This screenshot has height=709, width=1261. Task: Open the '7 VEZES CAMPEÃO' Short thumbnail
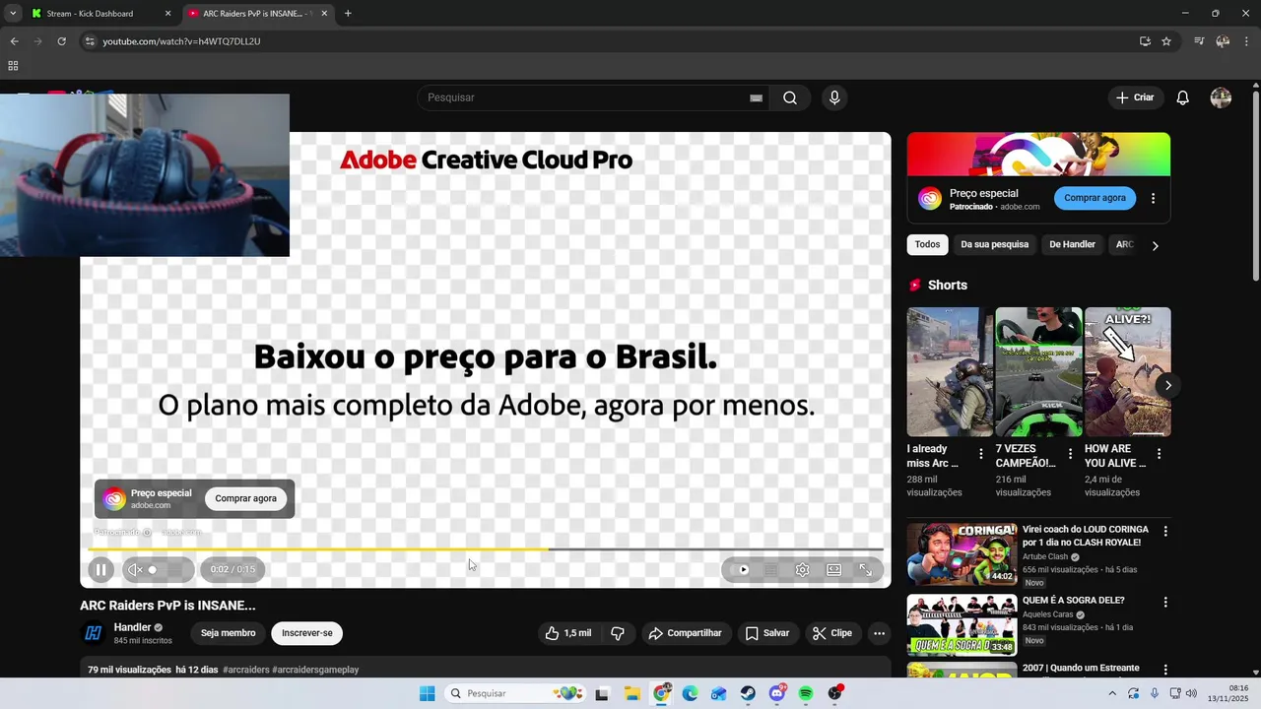click(x=1038, y=371)
